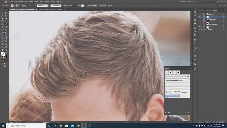
Task: Switch to the Libraries tab
Action: point(209,11)
